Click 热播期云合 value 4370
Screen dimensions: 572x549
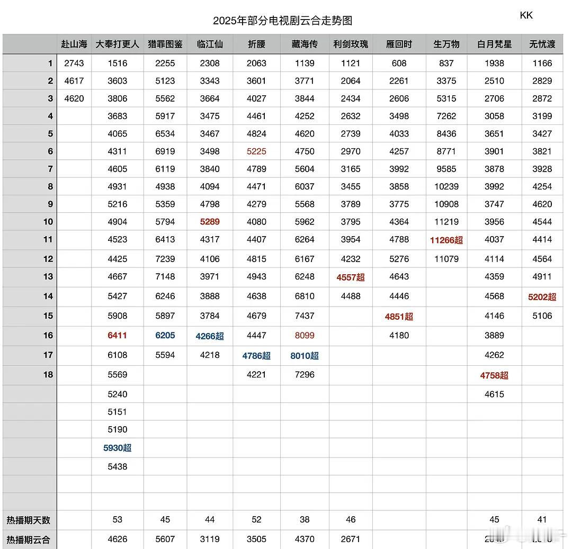[305, 539]
